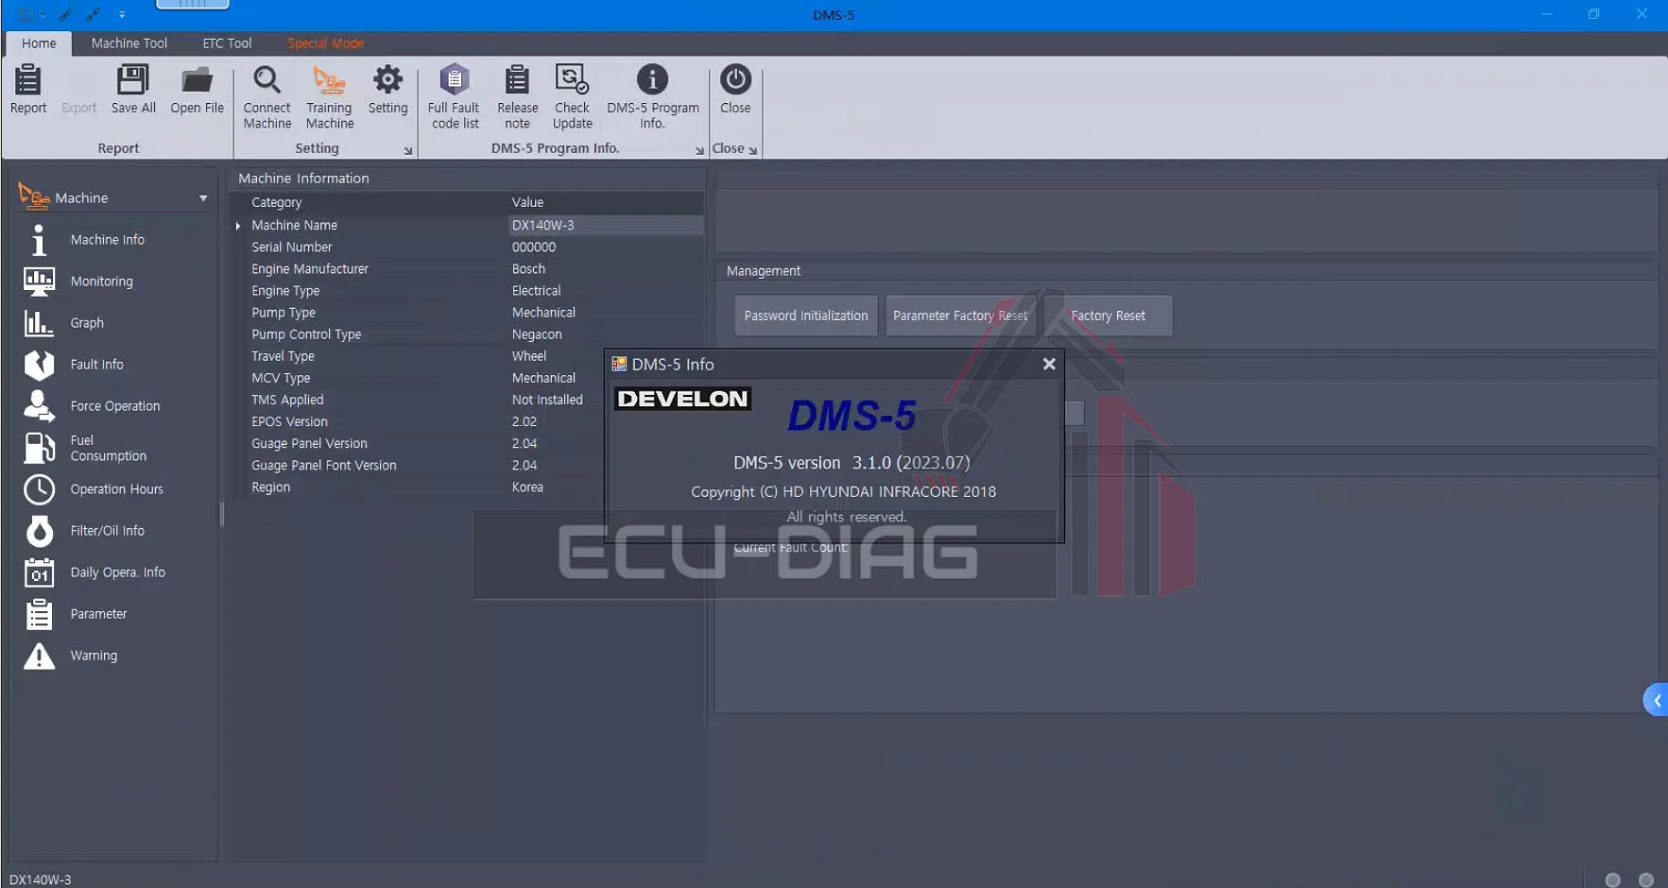Screen dimensions: 1668x888
Task: Select the Guage Panel Font Version row
Action: (x=469, y=466)
